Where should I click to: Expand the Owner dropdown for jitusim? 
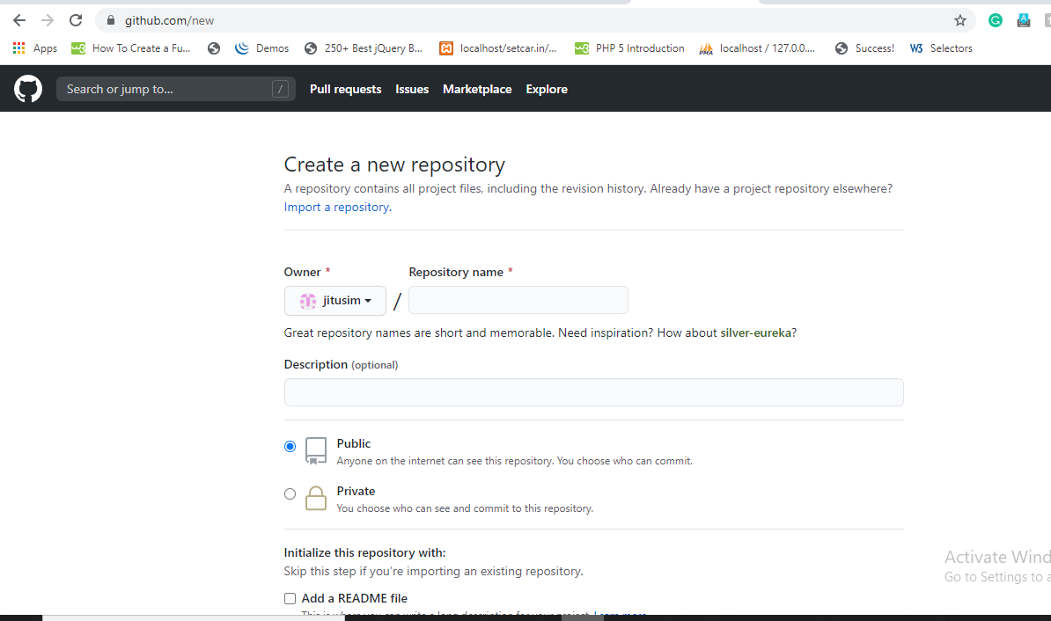click(335, 301)
